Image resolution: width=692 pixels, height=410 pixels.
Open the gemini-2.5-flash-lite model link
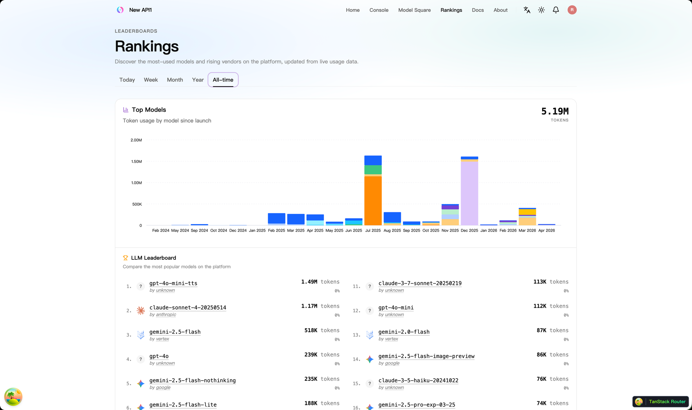tap(183, 405)
